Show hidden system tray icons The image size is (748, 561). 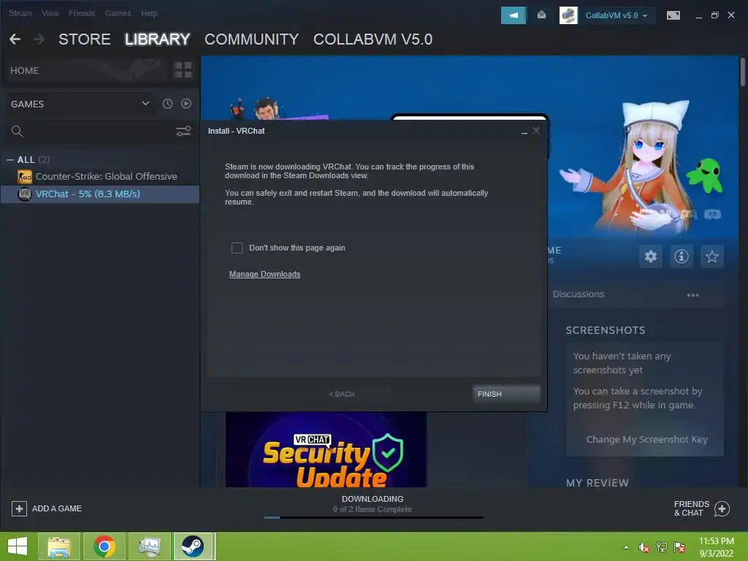point(626,547)
